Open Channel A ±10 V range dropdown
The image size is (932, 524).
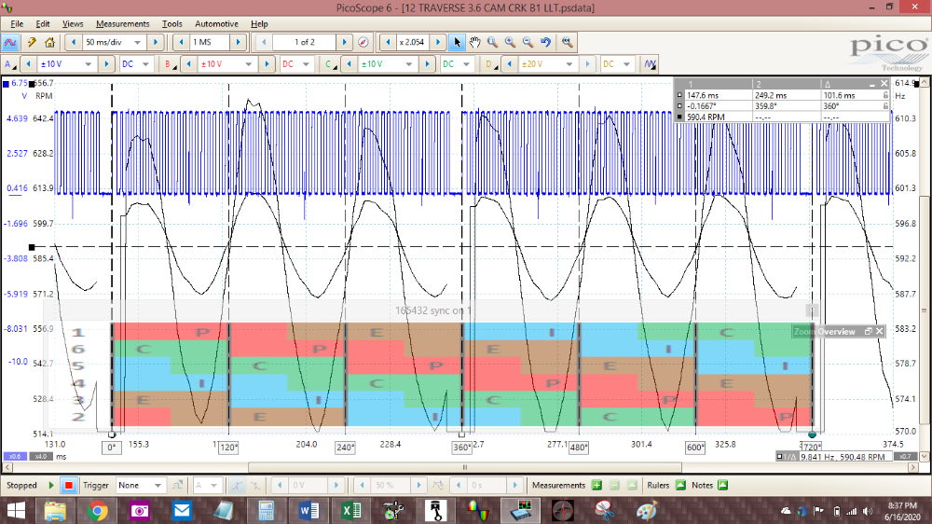coord(88,64)
